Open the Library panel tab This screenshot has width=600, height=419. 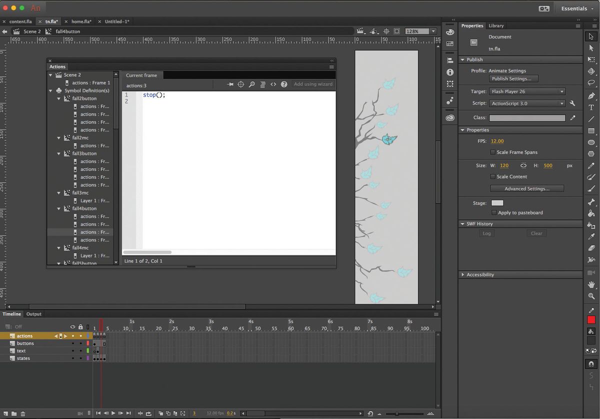tap(495, 25)
